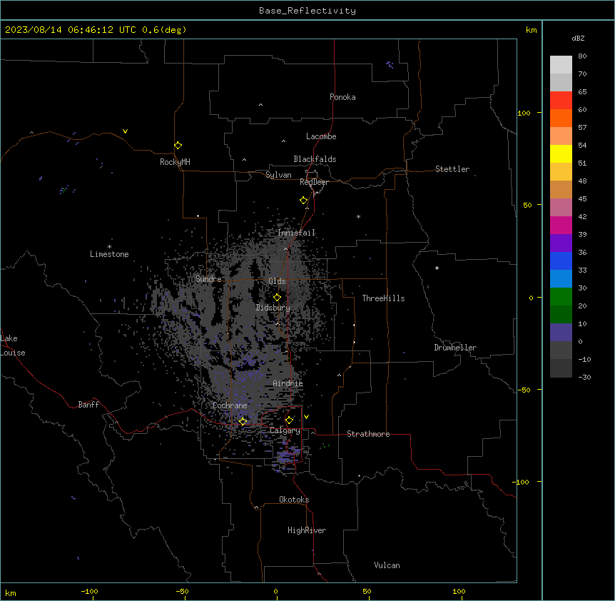Click the ThreeHills city label

click(x=383, y=298)
